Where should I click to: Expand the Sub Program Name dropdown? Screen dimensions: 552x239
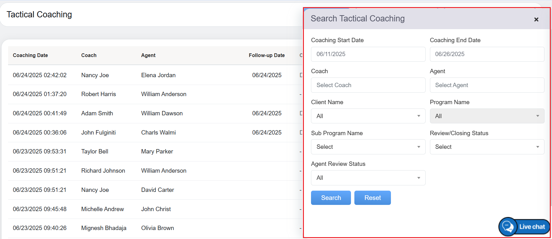[x=368, y=147]
